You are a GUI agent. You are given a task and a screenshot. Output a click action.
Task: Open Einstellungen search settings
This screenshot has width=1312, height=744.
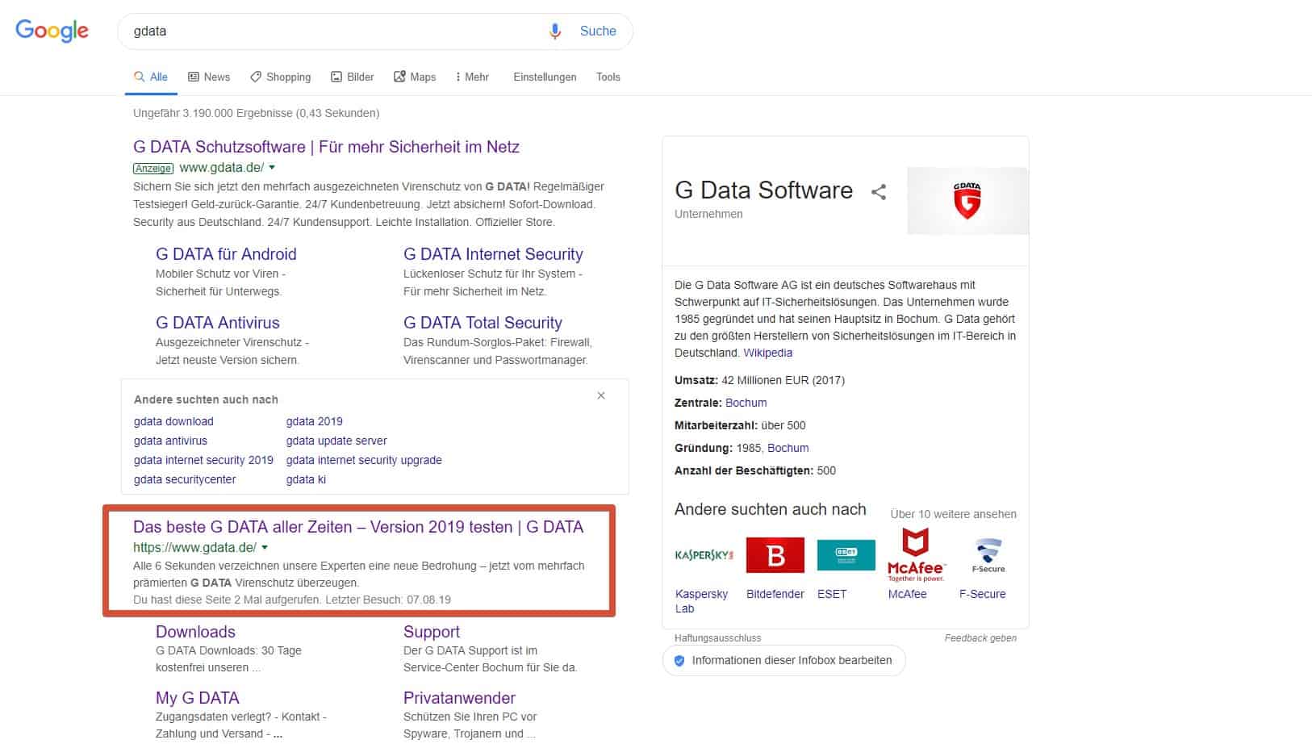point(545,77)
